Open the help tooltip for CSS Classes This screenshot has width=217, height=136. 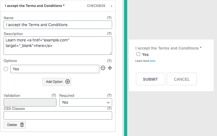click(x=109, y=108)
